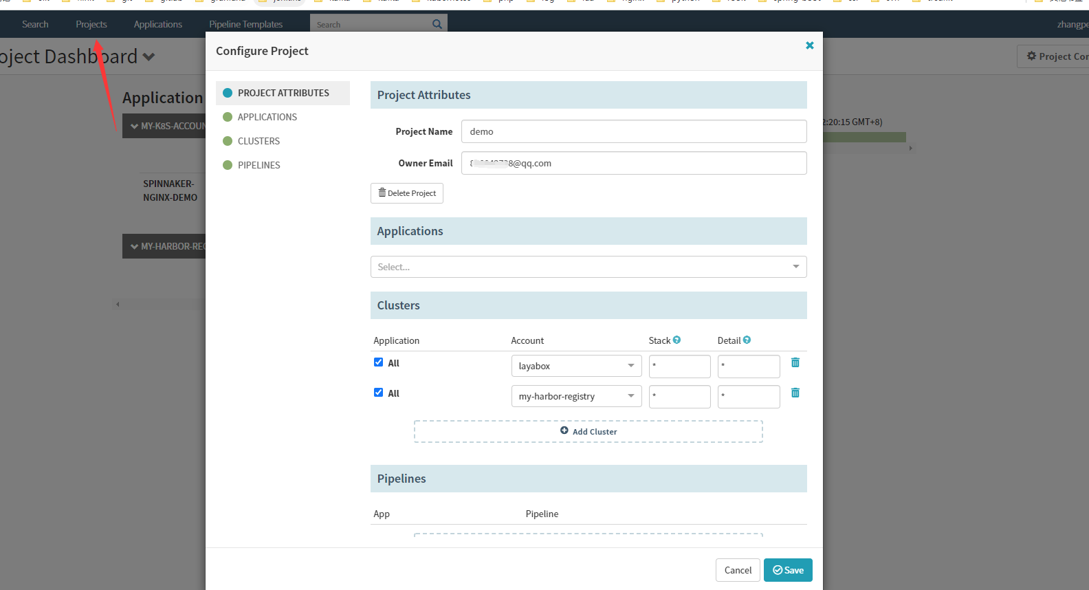Click the App column header
This screenshot has width=1089, height=590.
[382, 514]
